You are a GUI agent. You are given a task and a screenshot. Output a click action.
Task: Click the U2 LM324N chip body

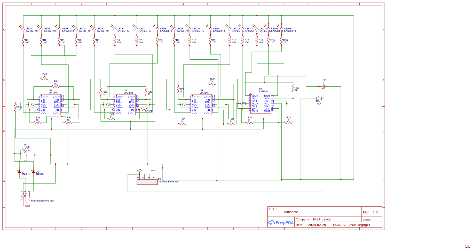point(125,104)
